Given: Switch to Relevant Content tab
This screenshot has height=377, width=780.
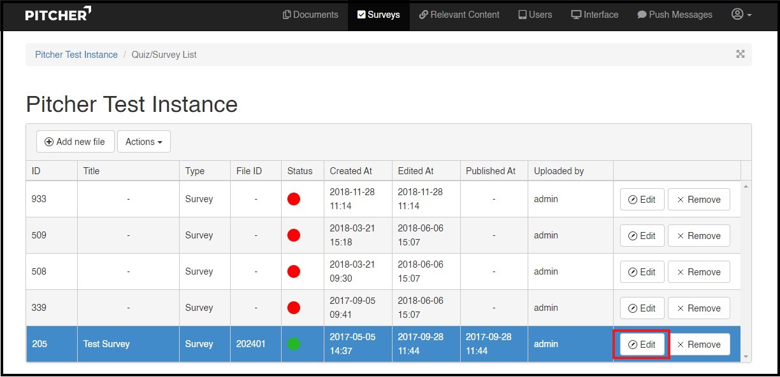Looking at the screenshot, I should point(459,15).
